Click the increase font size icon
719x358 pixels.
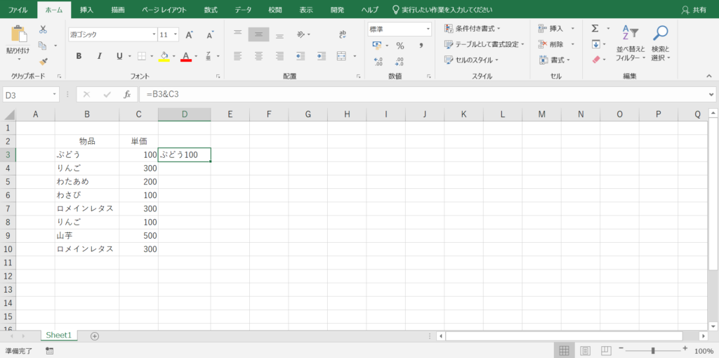pos(189,34)
